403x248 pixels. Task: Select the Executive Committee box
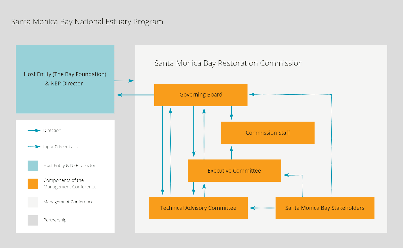pos(234,171)
